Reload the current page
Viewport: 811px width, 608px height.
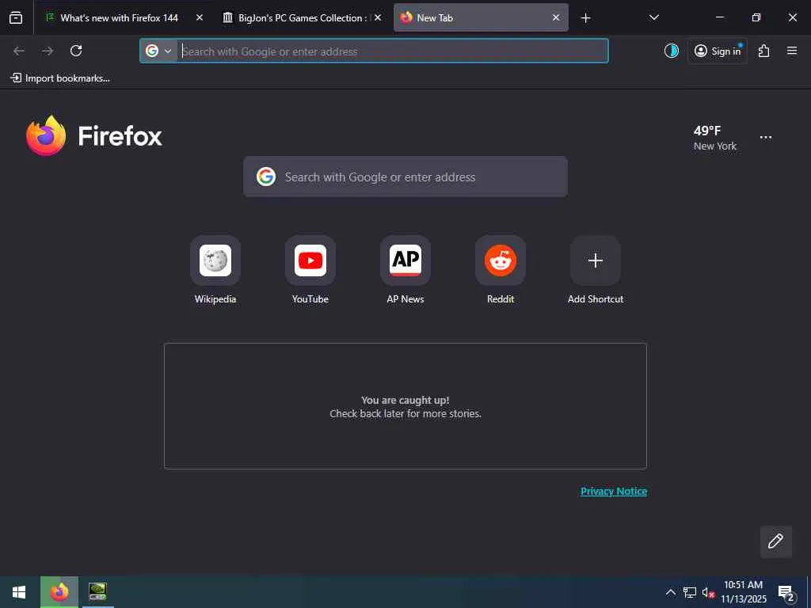(x=76, y=51)
